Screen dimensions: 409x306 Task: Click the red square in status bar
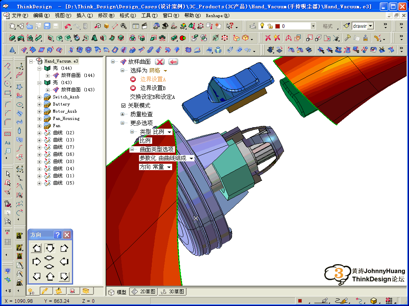click(x=300, y=301)
